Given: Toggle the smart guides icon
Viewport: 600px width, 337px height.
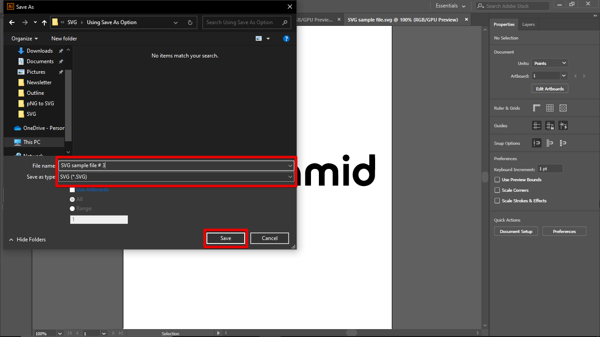Looking at the screenshot, I should (563, 125).
